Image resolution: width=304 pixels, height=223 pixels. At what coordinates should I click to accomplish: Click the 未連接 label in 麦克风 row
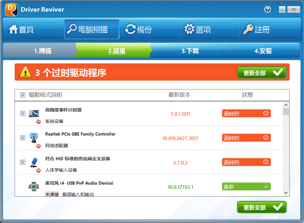(x=52, y=194)
